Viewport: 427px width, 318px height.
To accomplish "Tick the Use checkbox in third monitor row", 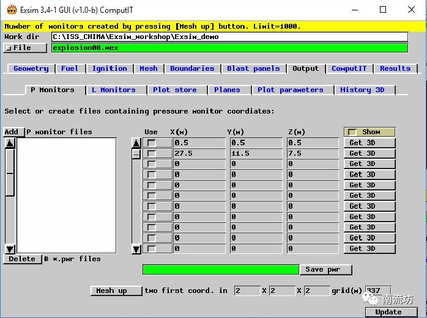I will coord(151,164).
